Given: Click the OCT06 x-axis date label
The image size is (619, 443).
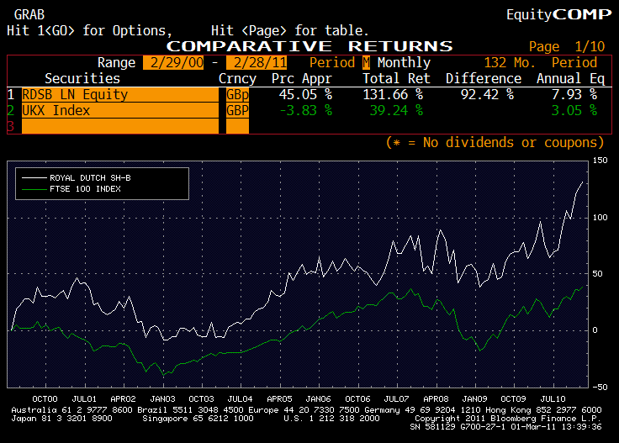Looking at the screenshot, I should click(x=357, y=398).
